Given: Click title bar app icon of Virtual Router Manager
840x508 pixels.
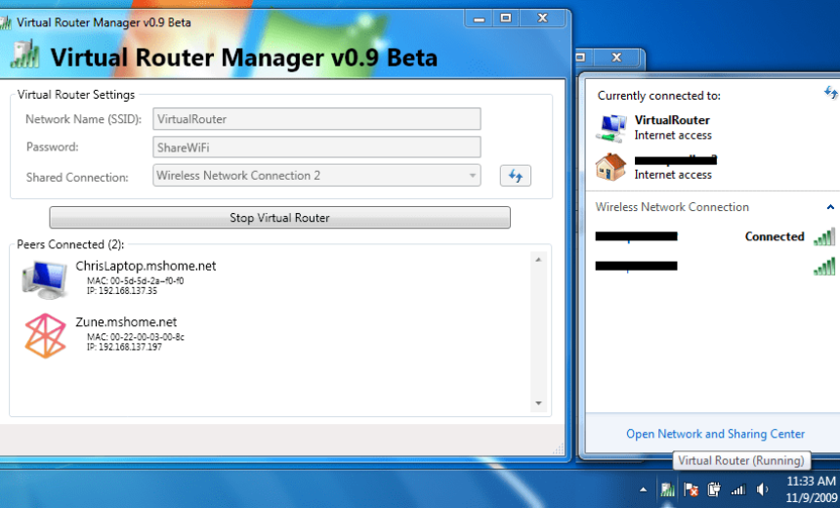Looking at the screenshot, I should (6, 22).
